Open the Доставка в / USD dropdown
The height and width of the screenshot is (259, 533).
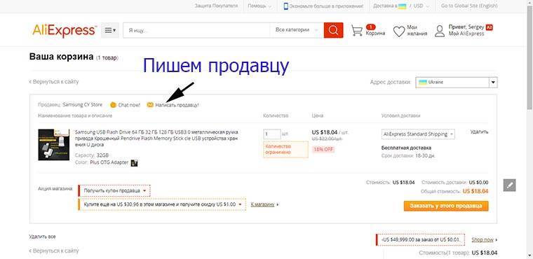401,6
